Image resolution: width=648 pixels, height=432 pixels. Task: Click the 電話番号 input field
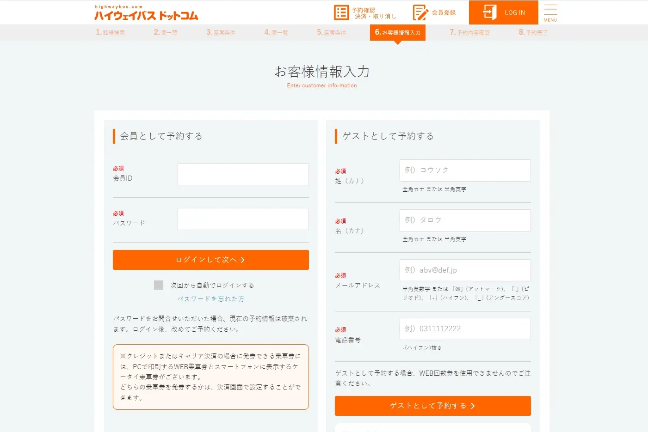[x=464, y=329]
